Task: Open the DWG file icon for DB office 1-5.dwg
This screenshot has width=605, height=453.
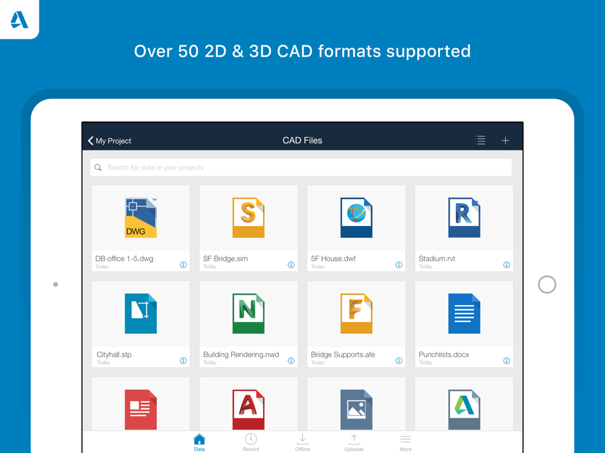Action: [x=141, y=217]
